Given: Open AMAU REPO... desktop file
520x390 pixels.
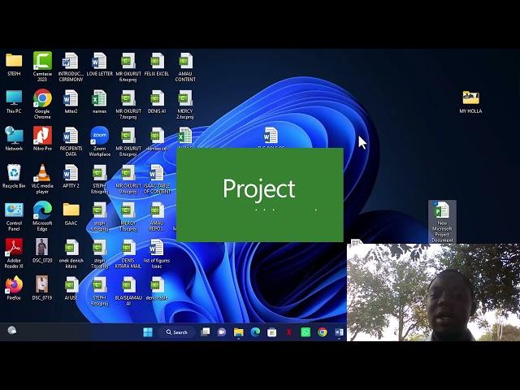Looking at the screenshot, I should (157, 216).
